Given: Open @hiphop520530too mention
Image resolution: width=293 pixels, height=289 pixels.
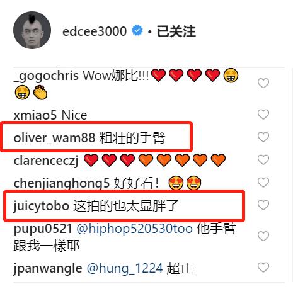Looking at the screenshot, I should click(135, 229).
